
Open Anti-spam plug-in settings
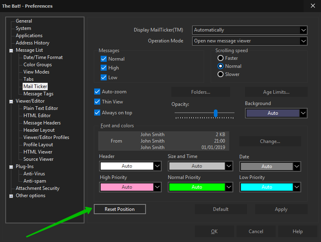(x=35, y=181)
